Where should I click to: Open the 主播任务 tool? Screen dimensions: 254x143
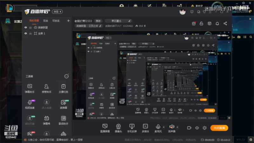tap(63, 88)
